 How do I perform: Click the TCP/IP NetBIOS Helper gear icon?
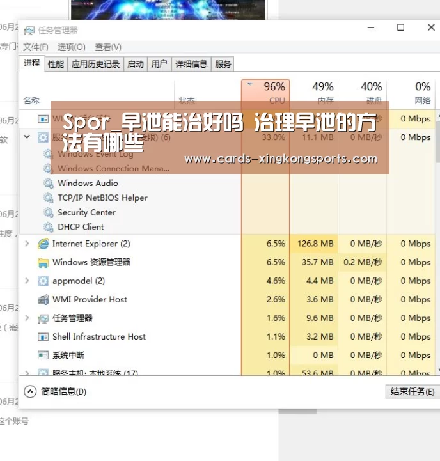pyautogui.click(x=48, y=198)
